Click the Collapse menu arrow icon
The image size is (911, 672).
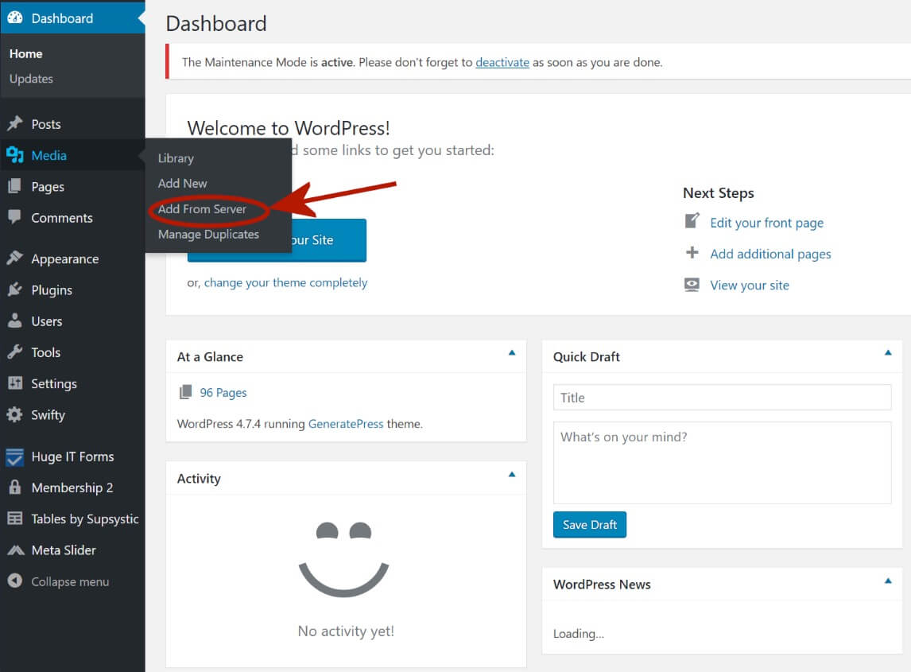pyautogui.click(x=15, y=581)
